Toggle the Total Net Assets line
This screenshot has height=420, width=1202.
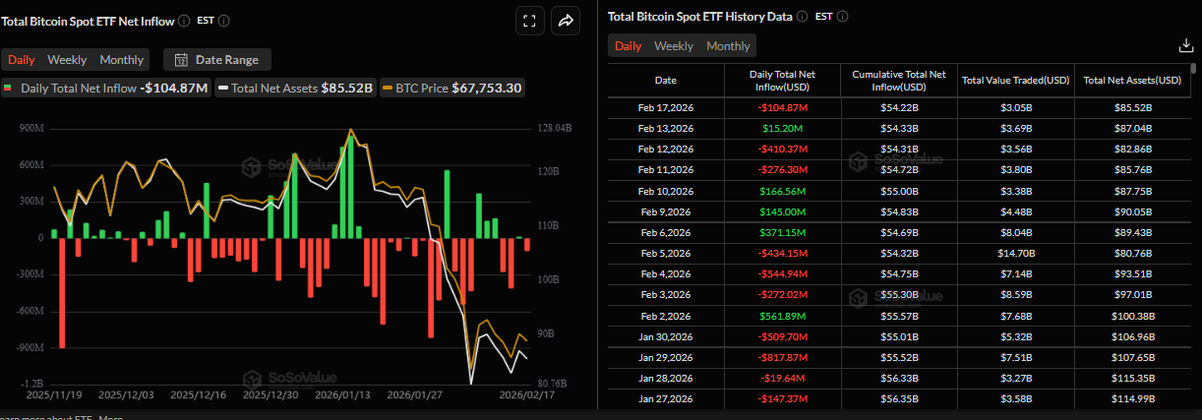click(x=296, y=88)
